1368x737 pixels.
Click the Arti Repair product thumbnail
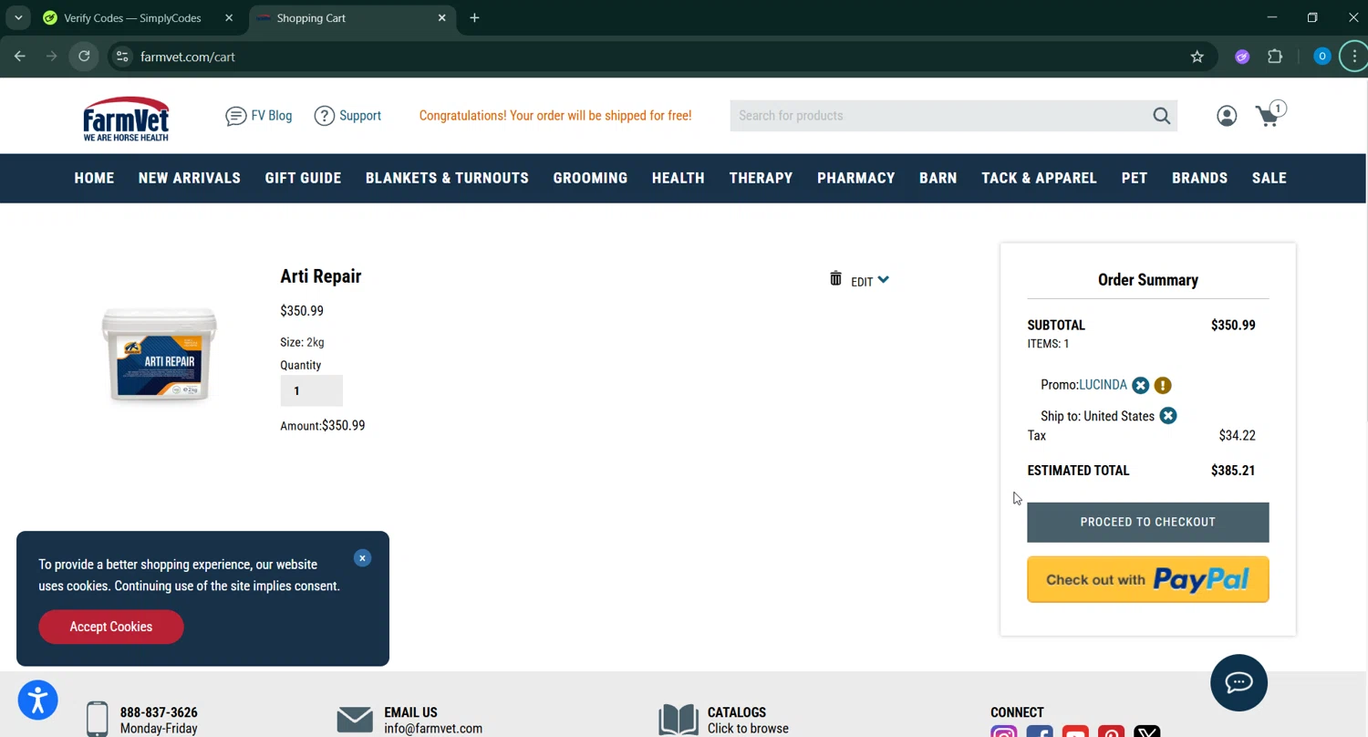click(160, 355)
